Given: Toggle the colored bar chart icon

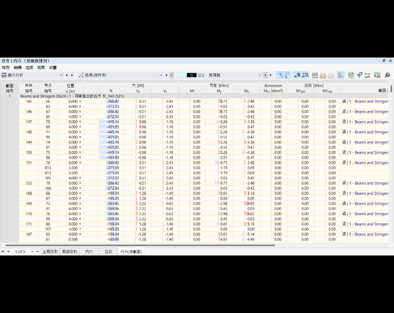Looking at the screenshot, I should click(341, 75).
